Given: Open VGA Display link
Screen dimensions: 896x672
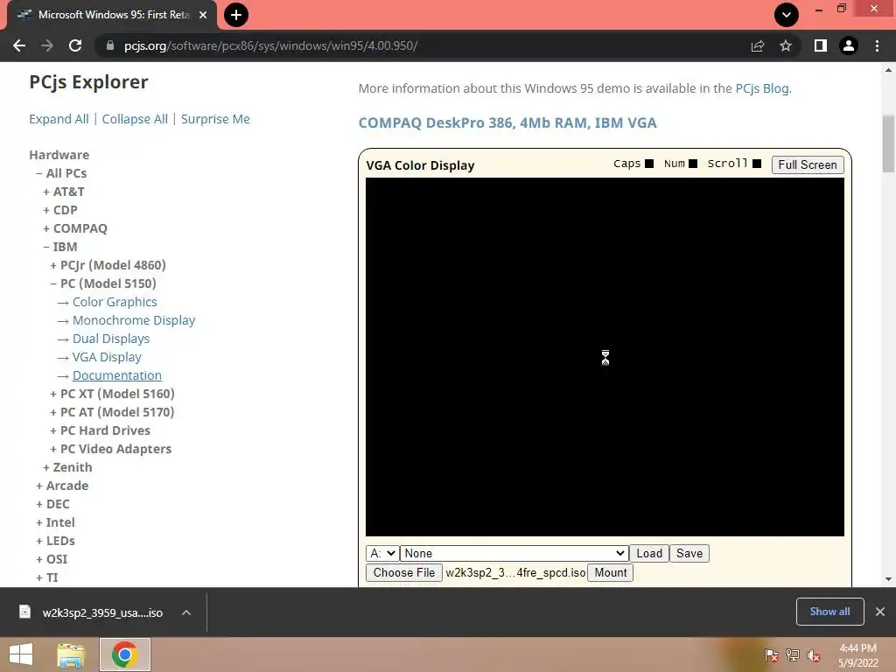Looking at the screenshot, I should click(107, 357).
